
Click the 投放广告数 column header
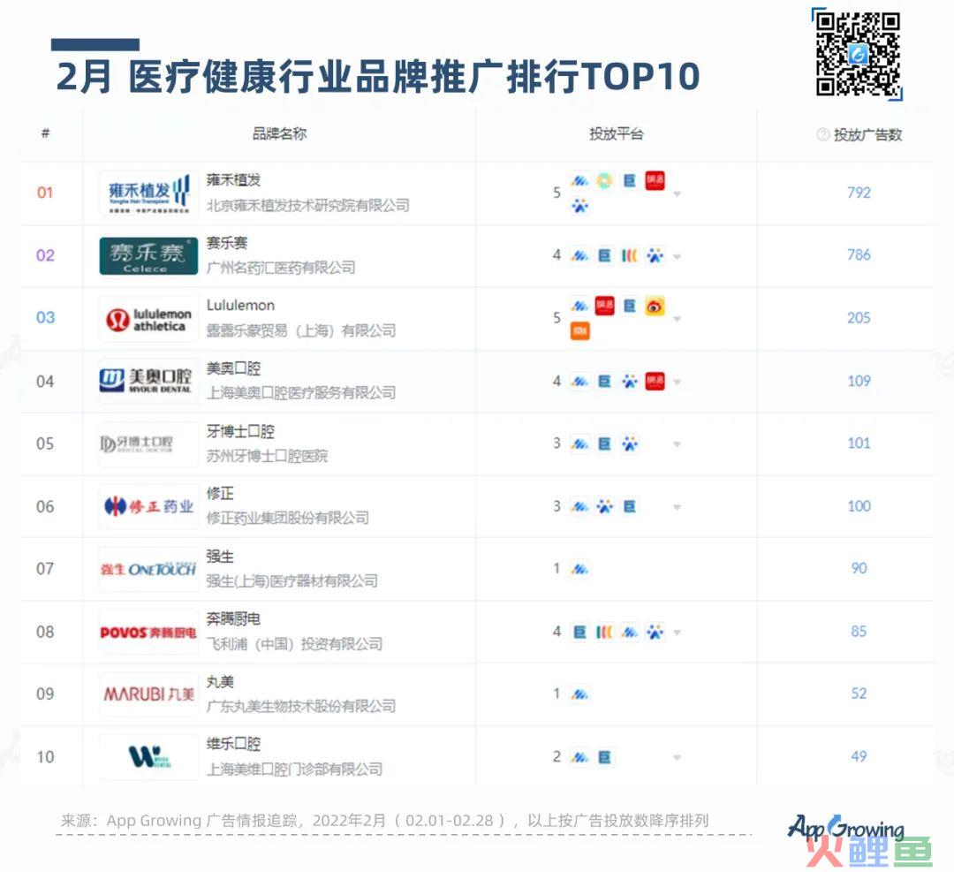point(867,135)
